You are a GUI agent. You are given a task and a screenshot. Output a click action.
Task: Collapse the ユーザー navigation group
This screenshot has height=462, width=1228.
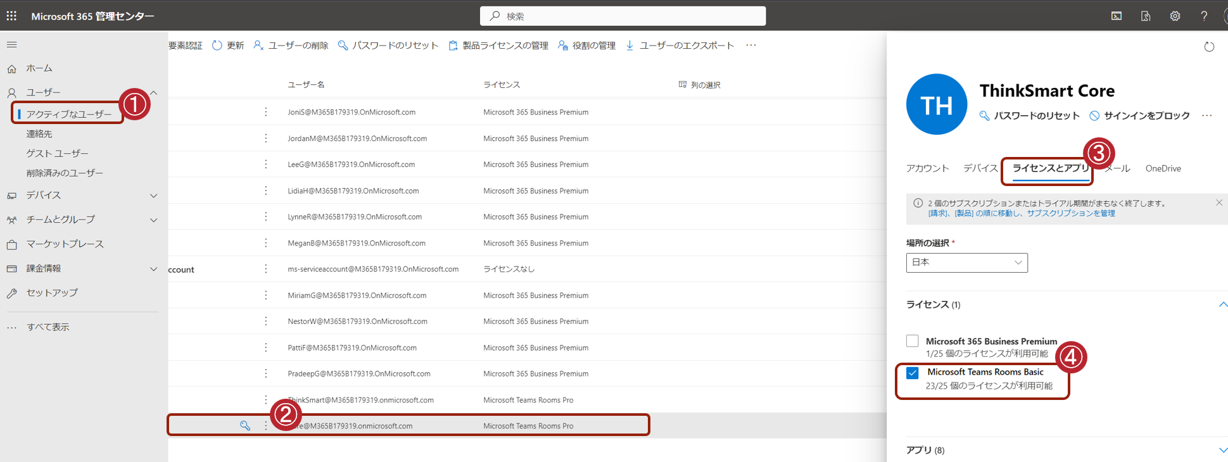(x=153, y=92)
